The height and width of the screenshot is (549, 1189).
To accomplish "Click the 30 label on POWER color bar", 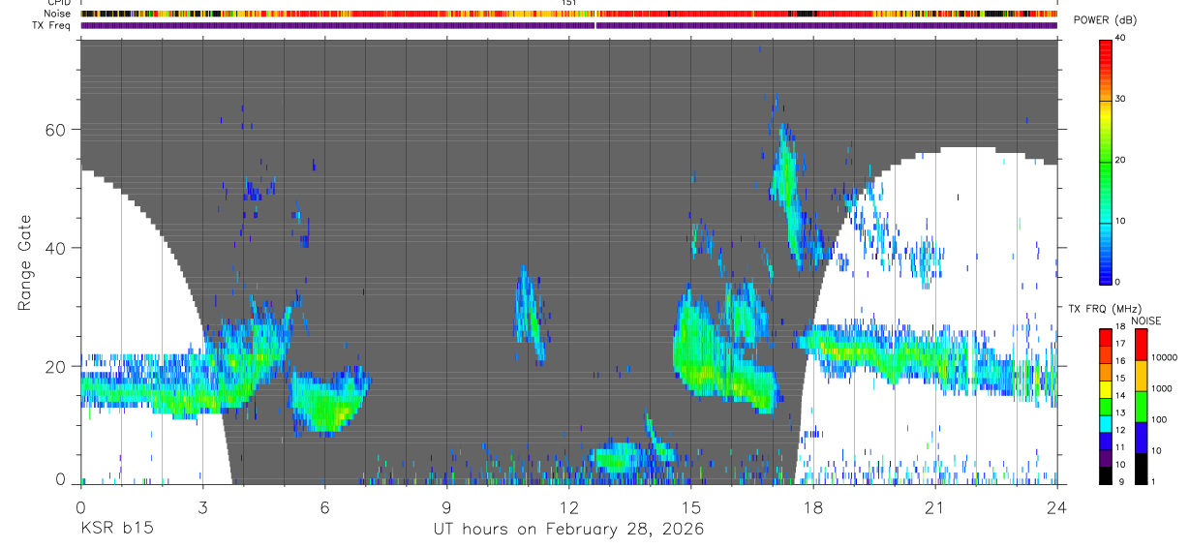I will coord(1121,99).
